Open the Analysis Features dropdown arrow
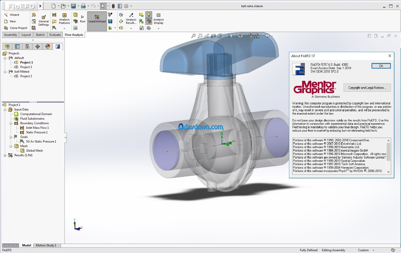401x253 pixels. (64, 28)
